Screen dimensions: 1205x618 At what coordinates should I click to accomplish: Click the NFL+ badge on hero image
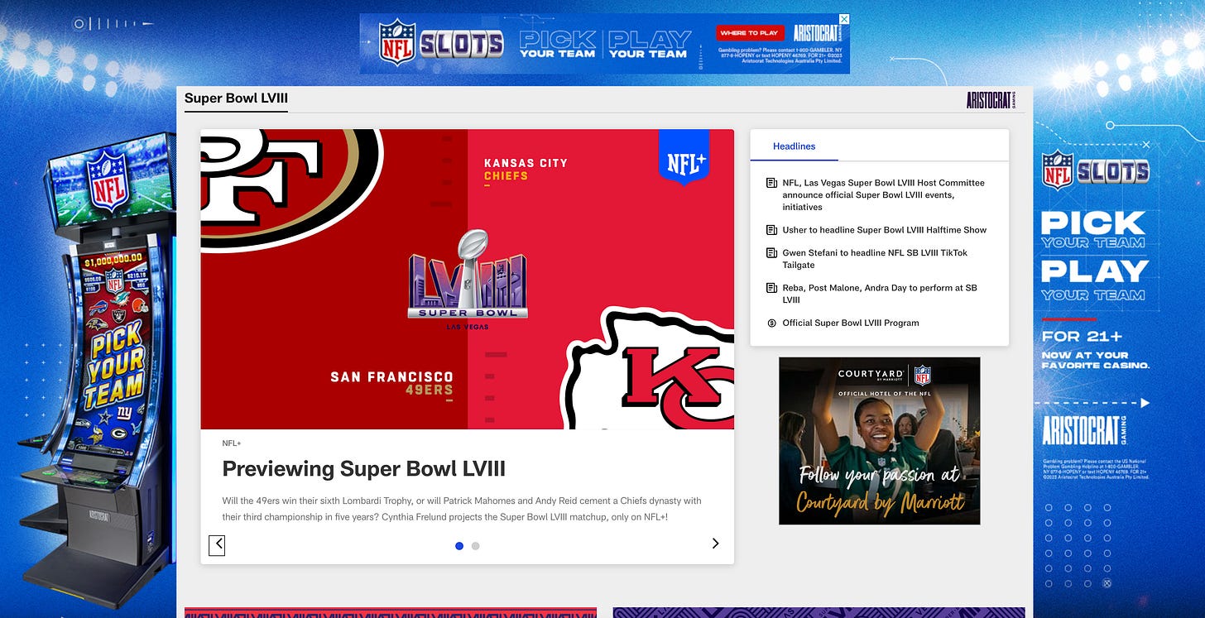pyautogui.click(x=684, y=157)
